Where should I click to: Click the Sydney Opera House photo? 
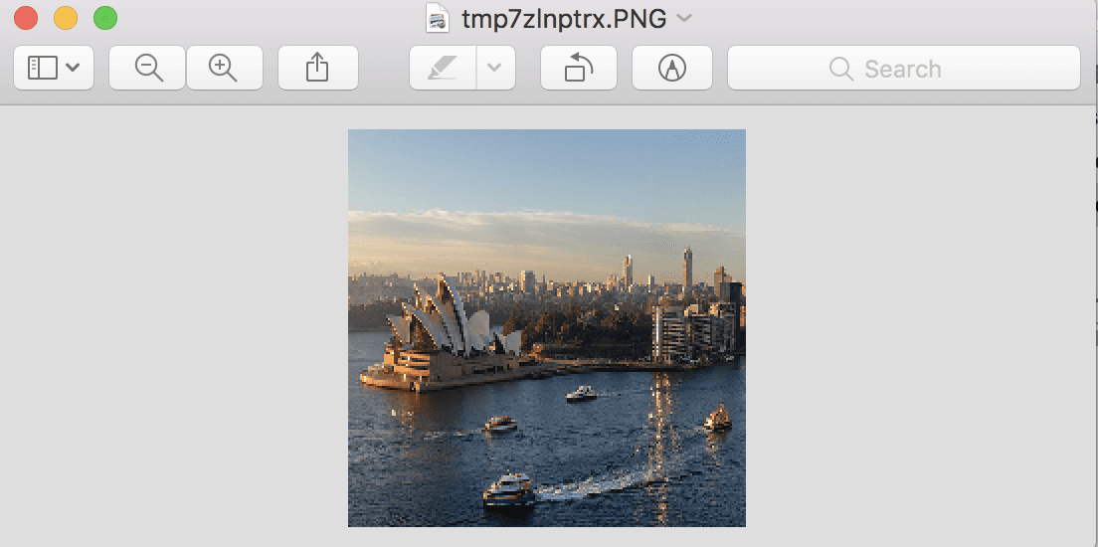547,328
